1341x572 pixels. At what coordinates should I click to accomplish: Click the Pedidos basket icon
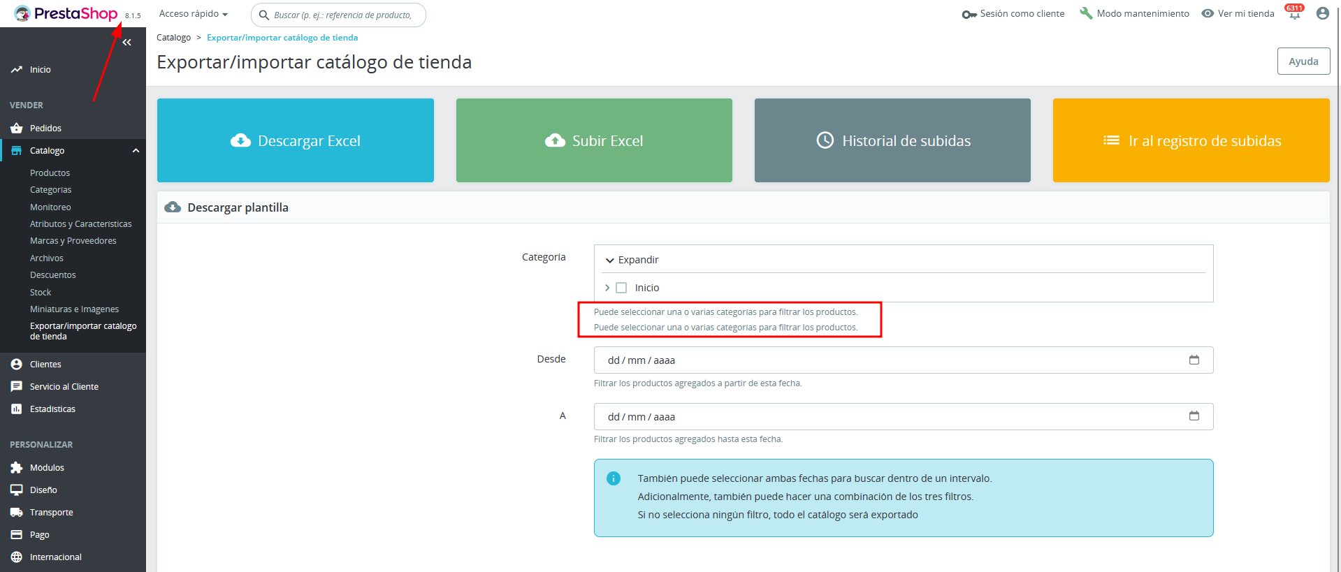pos(17,129)
